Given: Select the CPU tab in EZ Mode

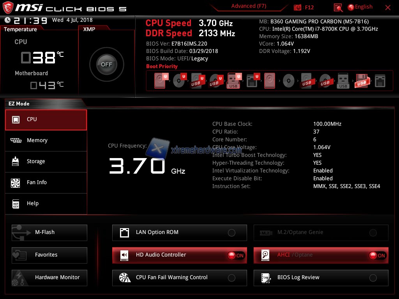Looking at the screenshot, I should pyautogui.click(x=46, y=120).
